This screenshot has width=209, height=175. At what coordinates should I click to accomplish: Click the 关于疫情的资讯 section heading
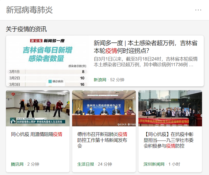(26, 29)
